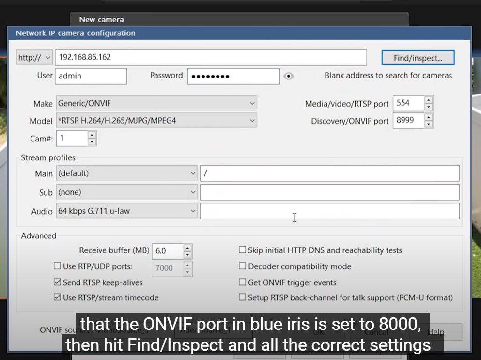Enable Use RTP/UDP ports checkbox
Image resolution: width=481 pixels, height=360 pixels.
click(57, 266)
